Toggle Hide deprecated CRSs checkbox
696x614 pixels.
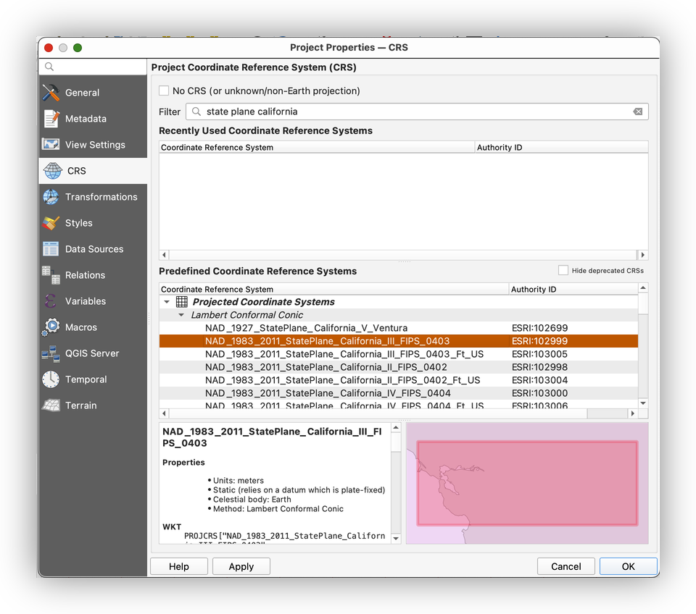tap(563, 271)
